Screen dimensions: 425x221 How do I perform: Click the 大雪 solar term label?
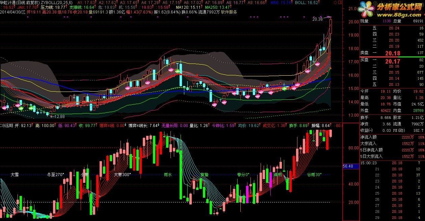(x=15, y=175)
